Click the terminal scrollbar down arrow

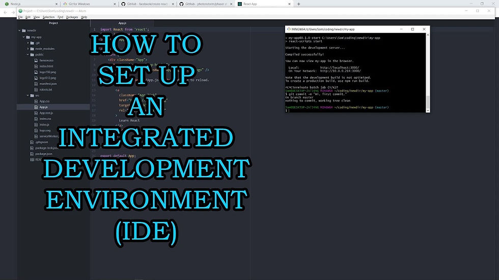[428, 110]
